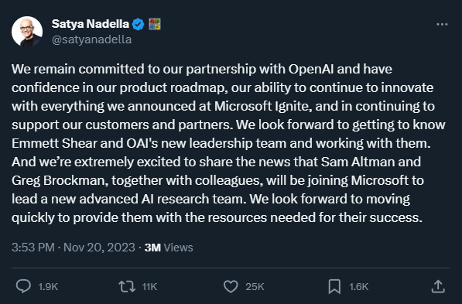The height and width of the screenshot is (304, 462).
Task: Open Satya Nadella's profile picture
Action: coord(27,32)
